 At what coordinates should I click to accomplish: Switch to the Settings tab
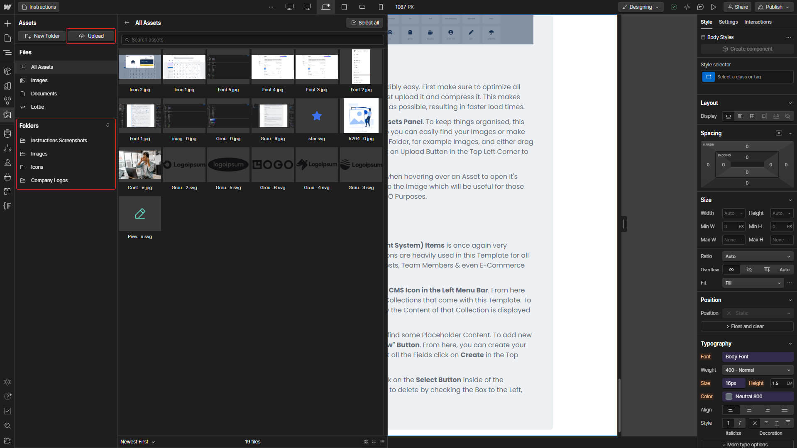pyautogui.click(x=728, y=22)
